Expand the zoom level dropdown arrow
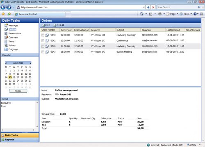Screen dimensions: 205x147 click(x=200, y=145)
